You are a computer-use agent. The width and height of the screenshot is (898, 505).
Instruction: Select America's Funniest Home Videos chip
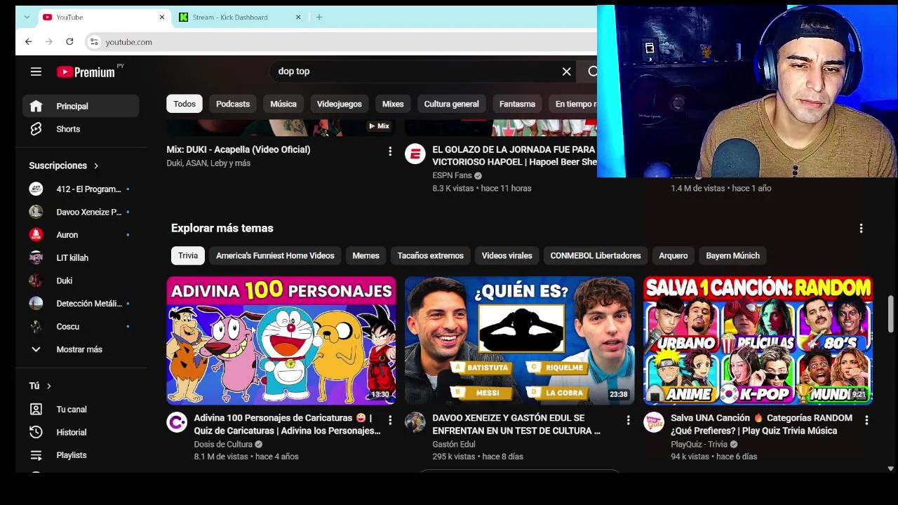point(275,255)
